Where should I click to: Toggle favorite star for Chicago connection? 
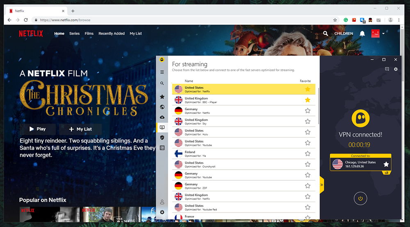point(386,164)
